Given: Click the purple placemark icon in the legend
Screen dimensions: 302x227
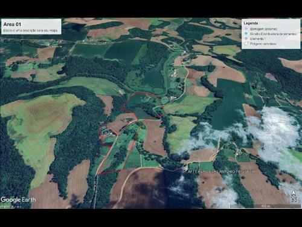Looking at the screenshot, I should [x=246, y=28].
